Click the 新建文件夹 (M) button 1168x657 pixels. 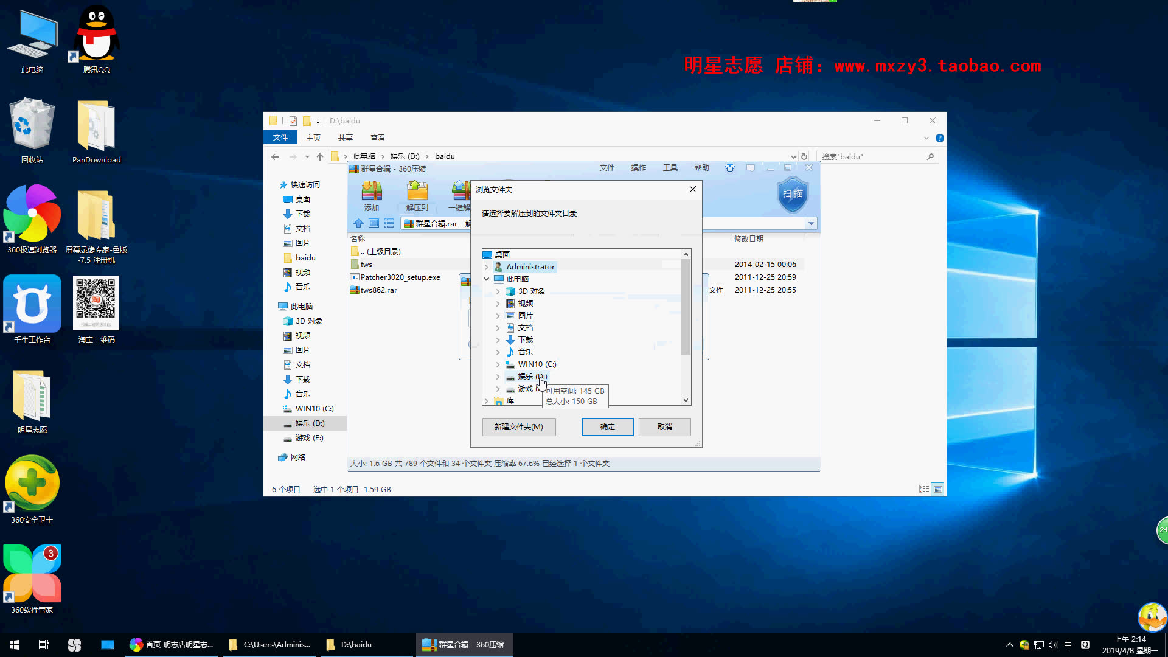click(x=518, y=427)
